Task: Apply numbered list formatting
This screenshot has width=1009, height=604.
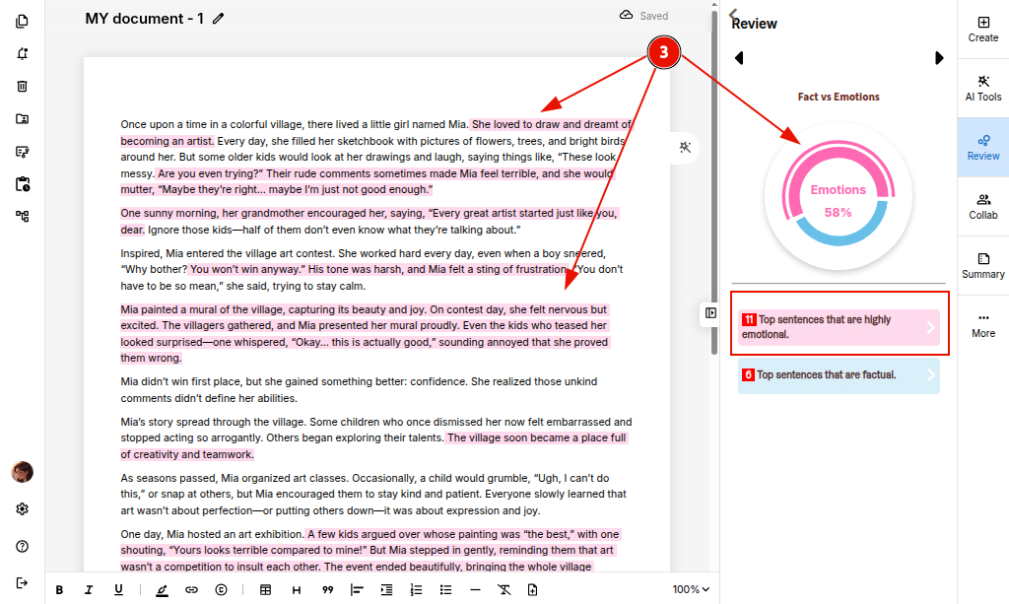Action: [416, 590]
